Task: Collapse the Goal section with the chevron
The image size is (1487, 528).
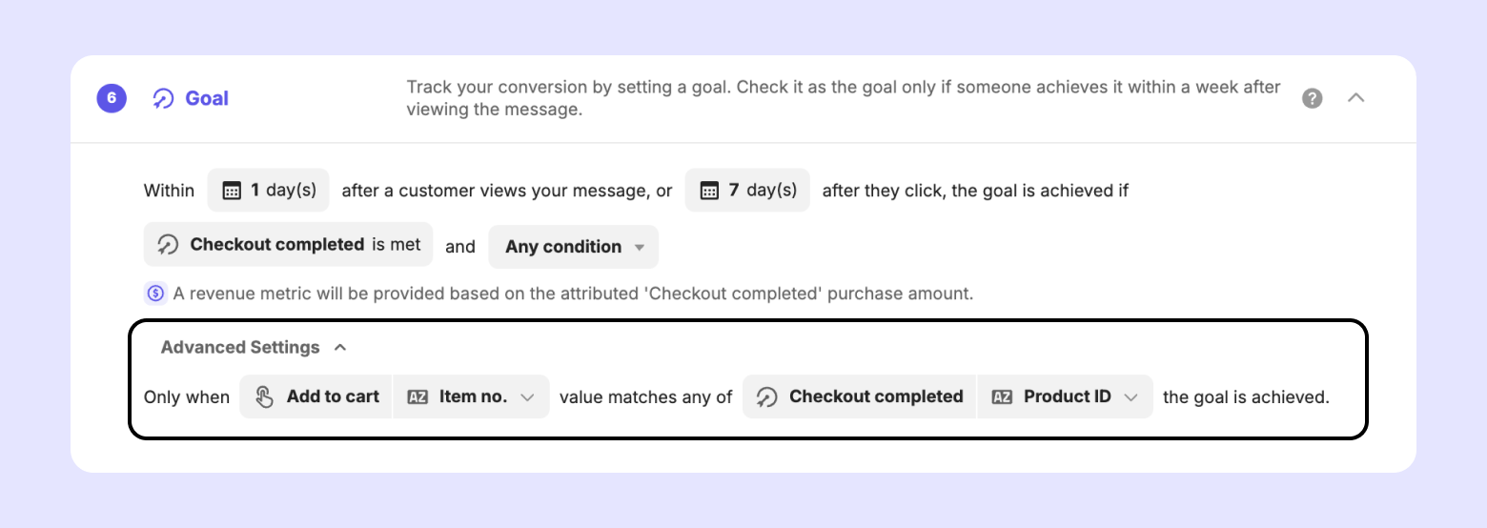Action: click(1356, 97)
